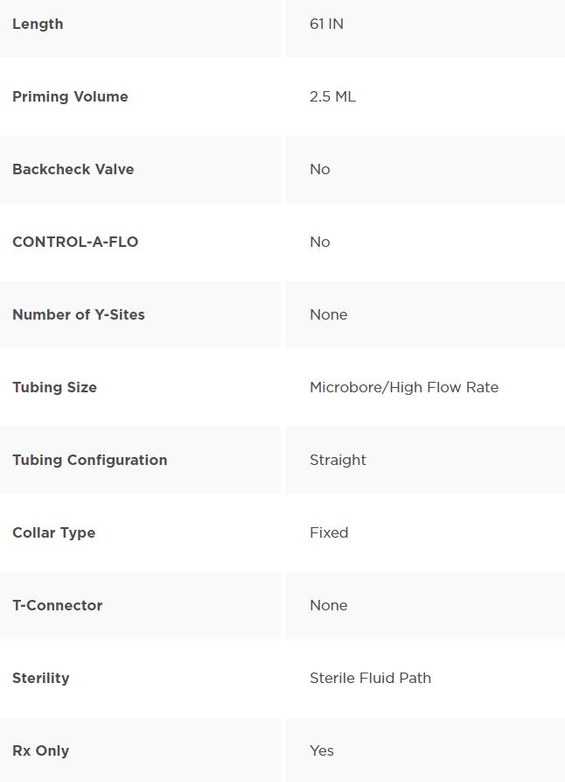This screenshot has height=782, width=565.
Task: Click the No value for CONTROL-A-FLO
Action: pos(320,243)
